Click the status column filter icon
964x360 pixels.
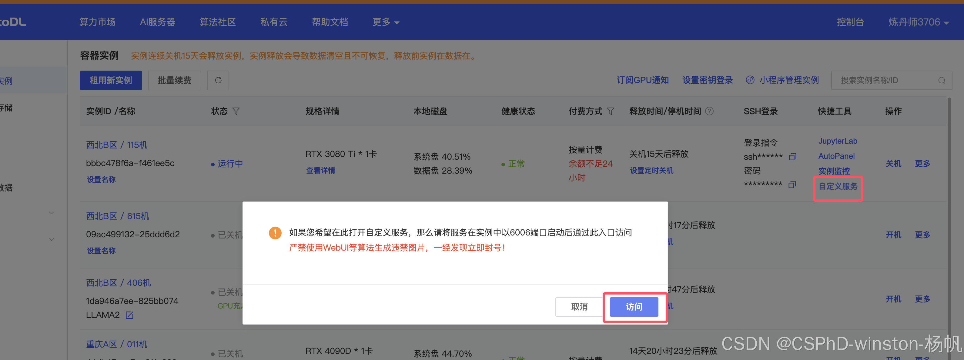(236, 111)
